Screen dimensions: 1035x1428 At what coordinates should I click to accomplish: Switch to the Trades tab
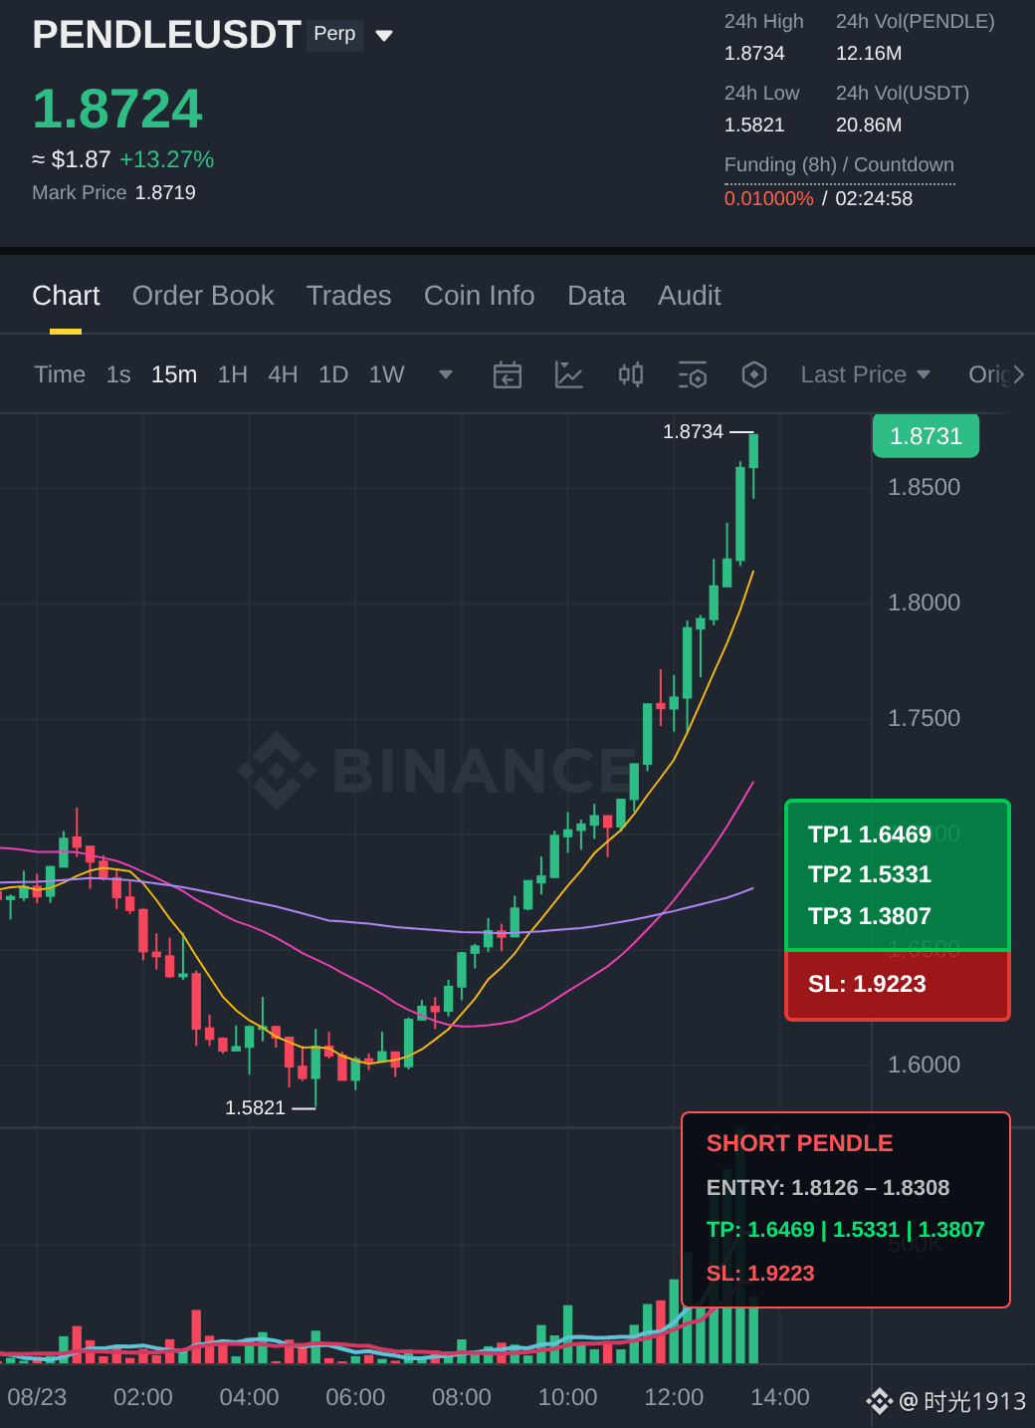(348, 296)
